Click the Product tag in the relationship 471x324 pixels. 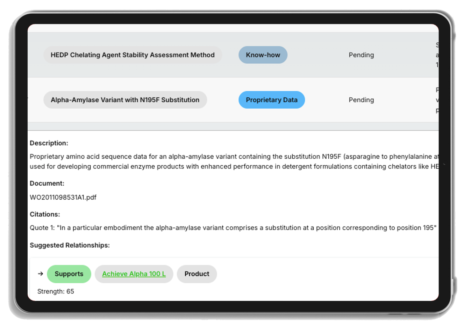coord(197,274)
